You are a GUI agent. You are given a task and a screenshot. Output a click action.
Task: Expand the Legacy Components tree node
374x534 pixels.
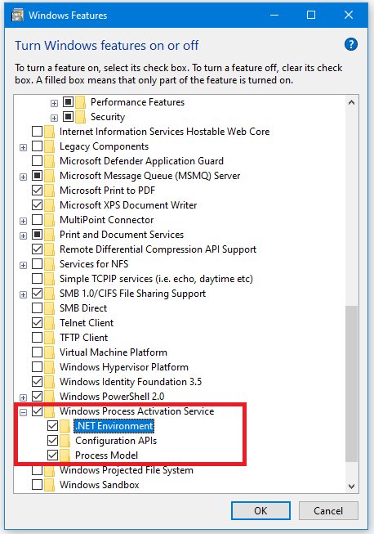click(x=23, y=147)
